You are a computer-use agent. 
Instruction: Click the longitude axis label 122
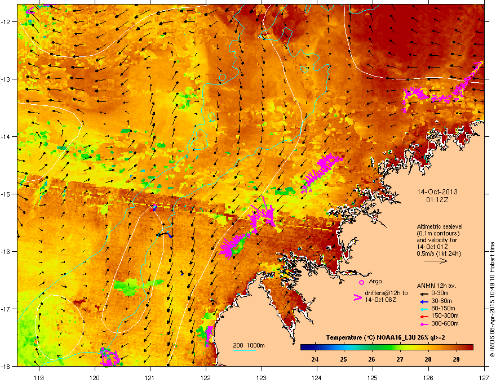click(x=206, y=377)
